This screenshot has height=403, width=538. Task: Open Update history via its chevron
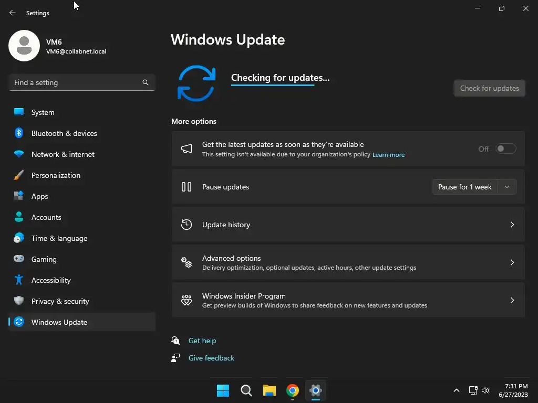coord(512,225)
